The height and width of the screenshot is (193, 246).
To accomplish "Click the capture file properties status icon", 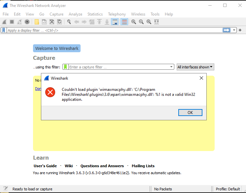I will tap(6, 189).
